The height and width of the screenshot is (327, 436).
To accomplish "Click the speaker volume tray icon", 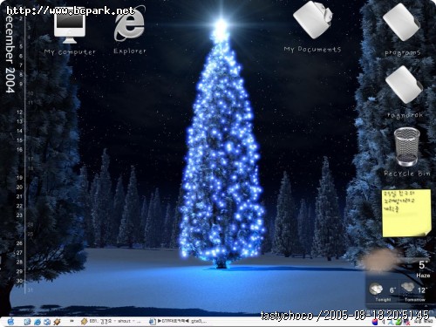I will [x=384, y=322].
